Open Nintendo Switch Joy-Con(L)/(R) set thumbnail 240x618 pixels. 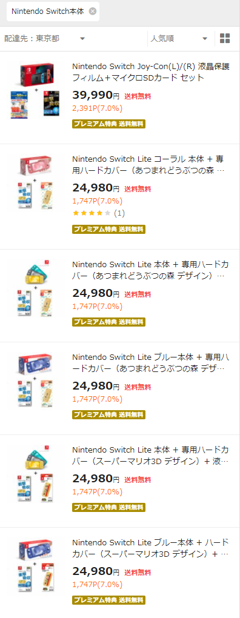click(x=36, y=90)
